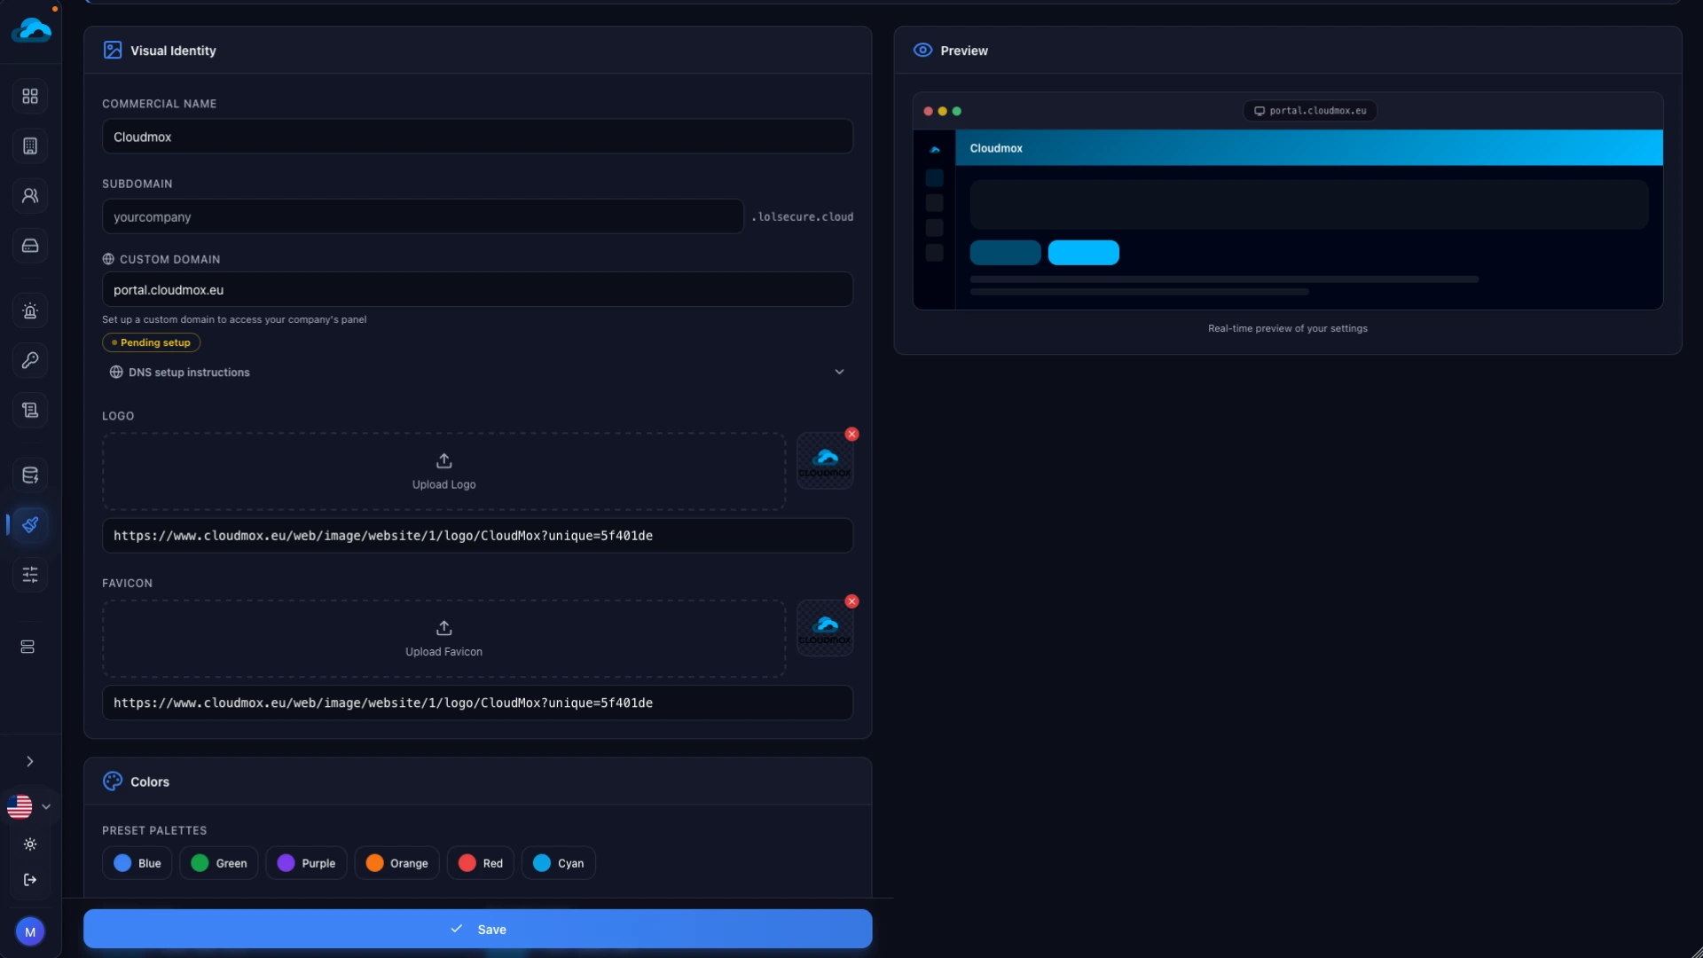Viewport: 1703px width, 958px height.
Task: Click the logout icon in sidebar
Action: coord(30,880)
